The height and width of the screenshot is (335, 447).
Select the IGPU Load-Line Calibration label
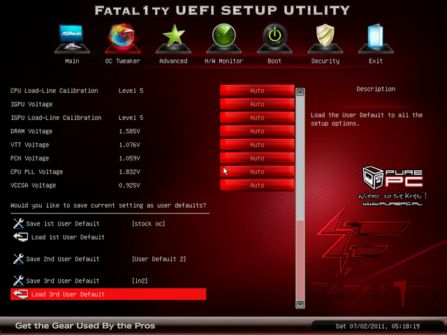56,118
